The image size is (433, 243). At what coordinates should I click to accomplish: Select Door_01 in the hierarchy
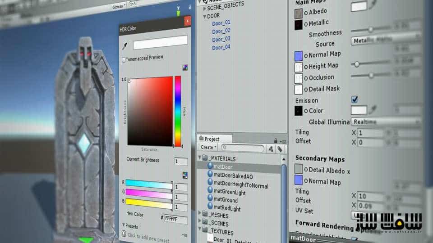[221, 23]
